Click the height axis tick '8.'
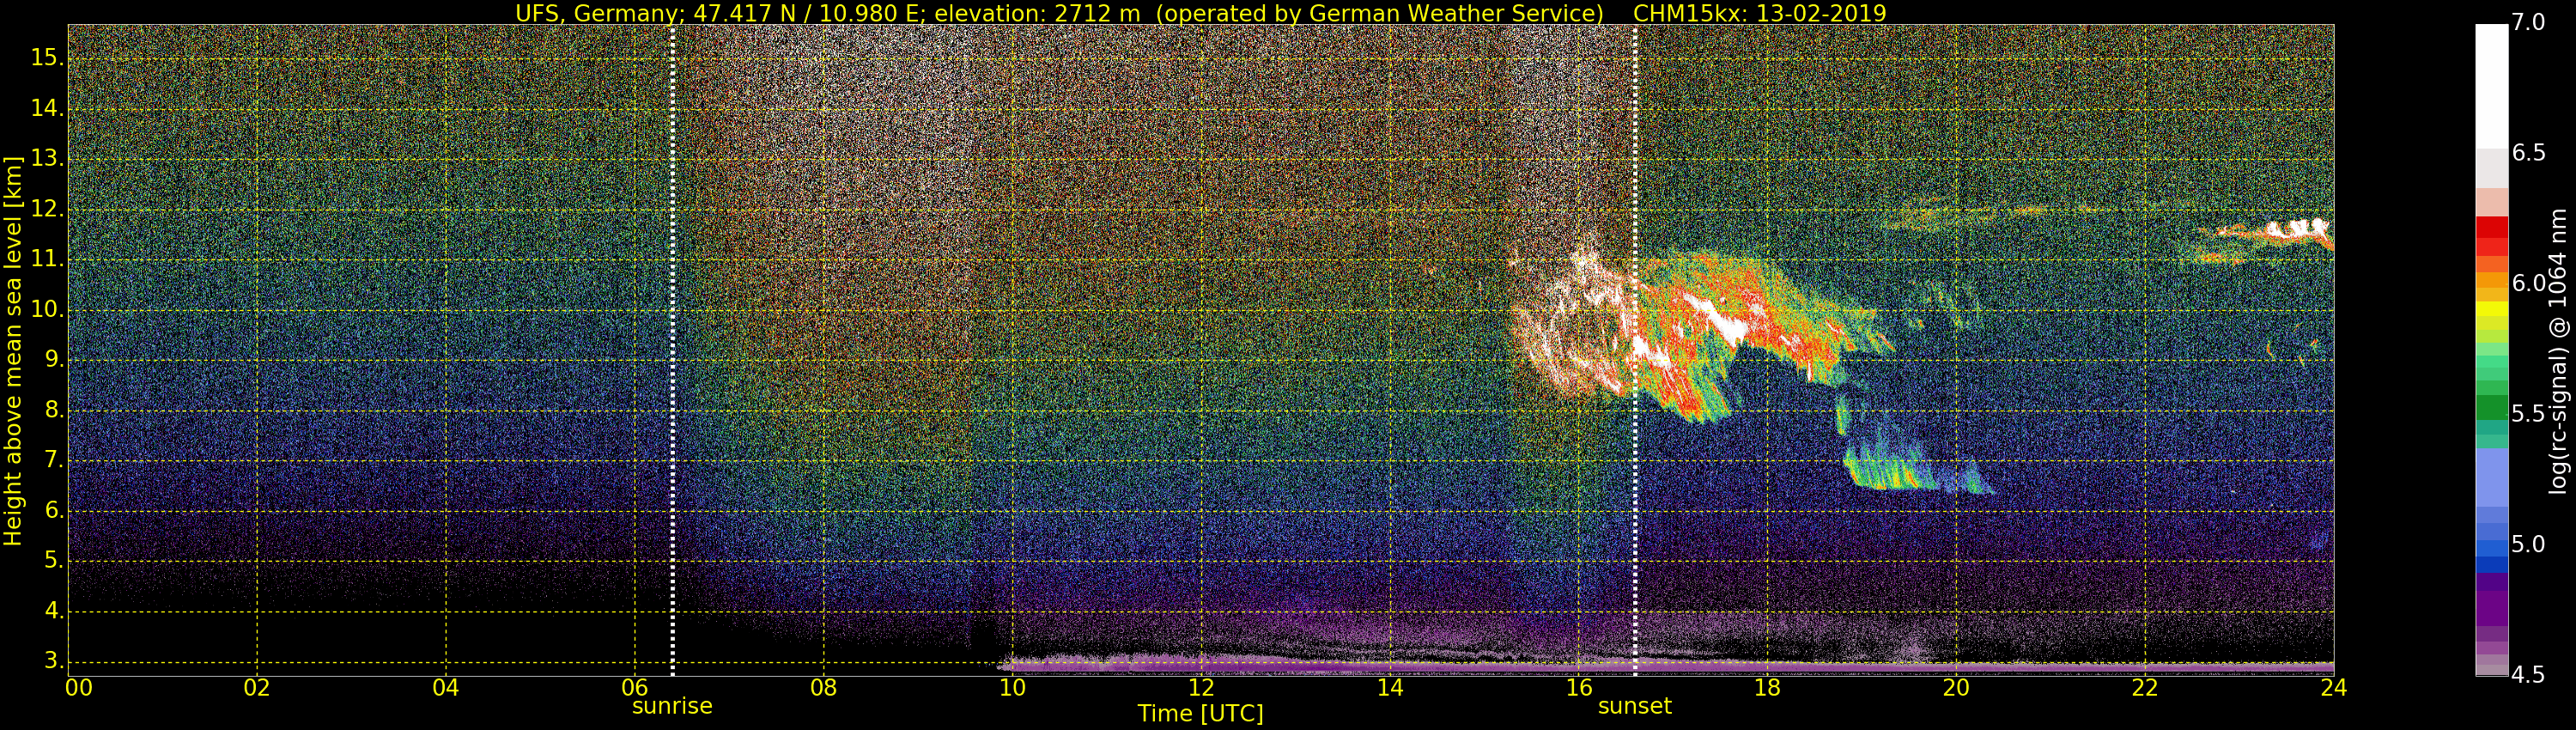The image size is (2576, 730). [x=54, y=411]
